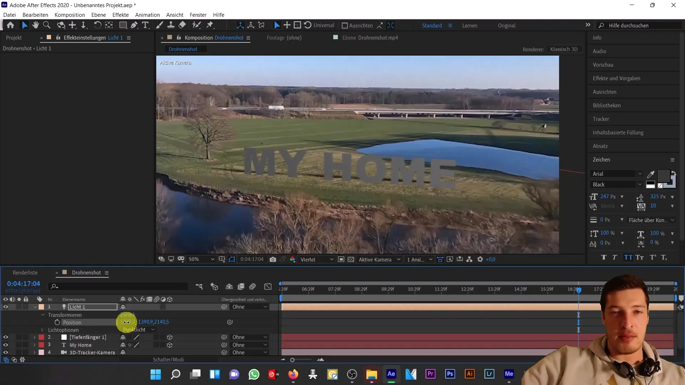Click the rotation tool in toolbar
This screenshot has height=385, width=685.
tap(96, 25)
